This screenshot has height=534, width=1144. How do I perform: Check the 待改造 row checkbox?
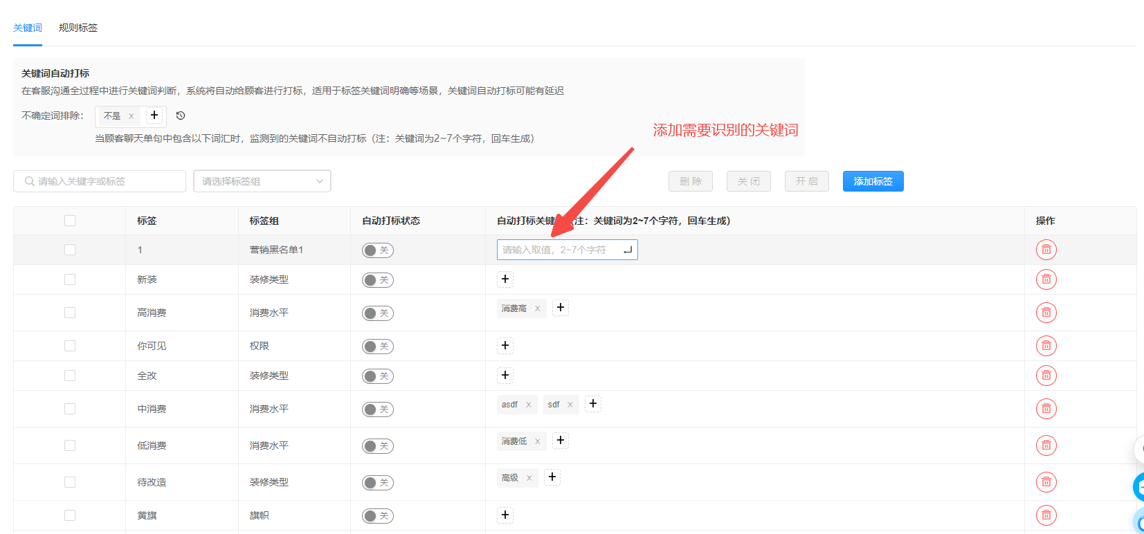[x=70, y=482]
